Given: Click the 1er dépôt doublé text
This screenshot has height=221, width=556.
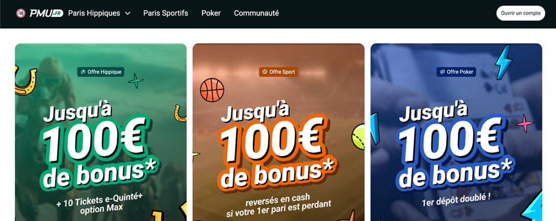Looking at the screenshot, I should tap(457, 198).
